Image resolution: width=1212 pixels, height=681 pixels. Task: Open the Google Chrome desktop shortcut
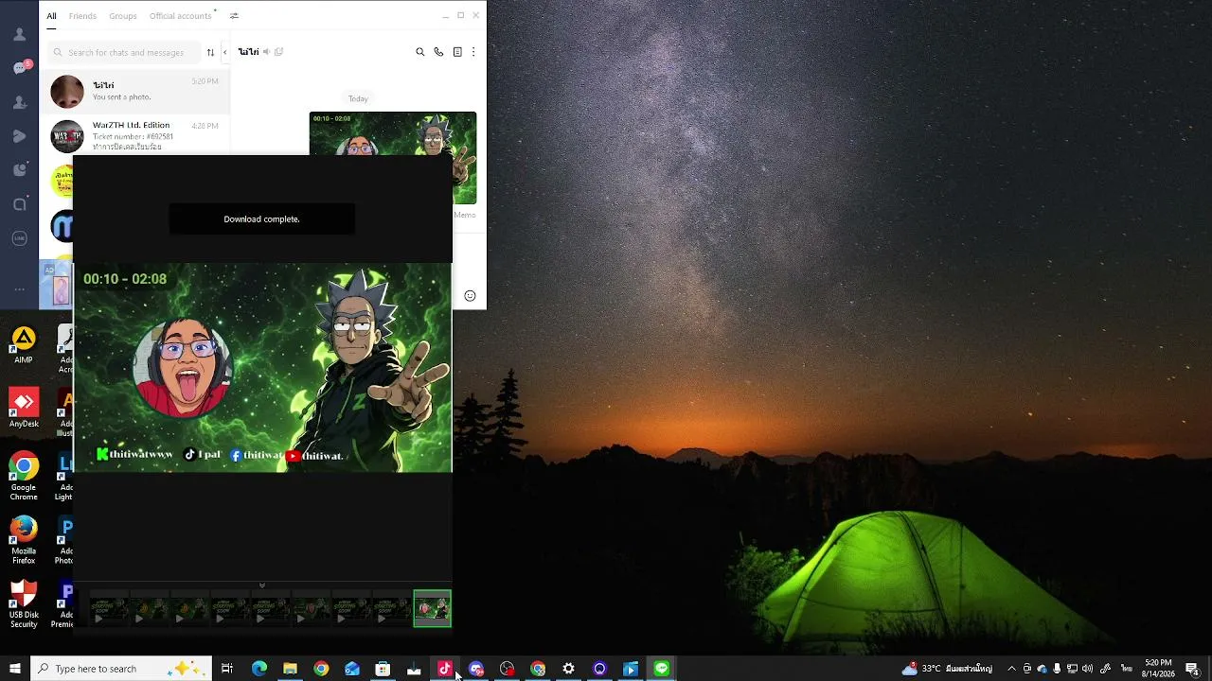tap(24, 476)
